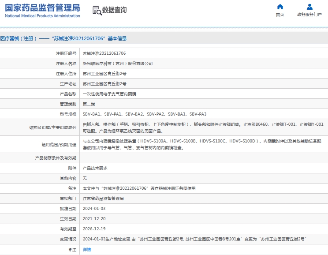Click the 变更情况 change record text

click(194, 239)
